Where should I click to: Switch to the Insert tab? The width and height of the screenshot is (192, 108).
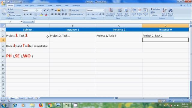[x=19, y=5]
